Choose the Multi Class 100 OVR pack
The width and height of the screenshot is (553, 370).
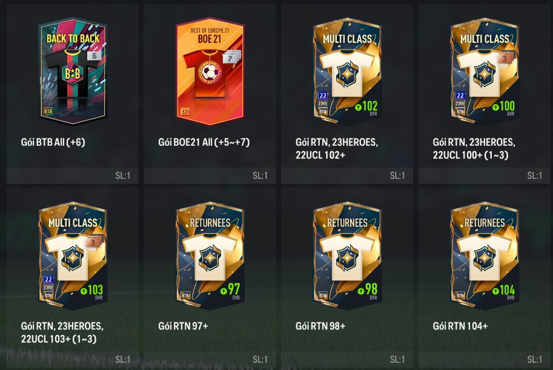tap(485, 71)
